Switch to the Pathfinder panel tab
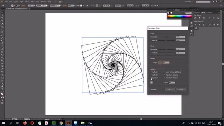Screen dimensions: 224x126 coord(209,13)
